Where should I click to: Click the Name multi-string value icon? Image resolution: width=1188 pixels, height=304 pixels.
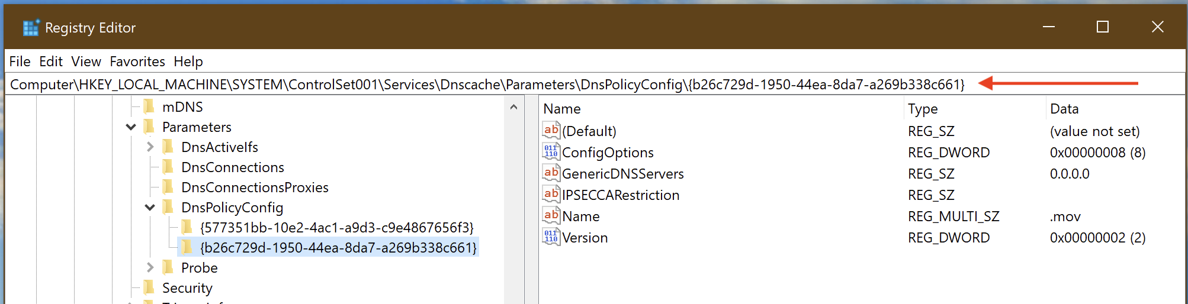[551, 215]
